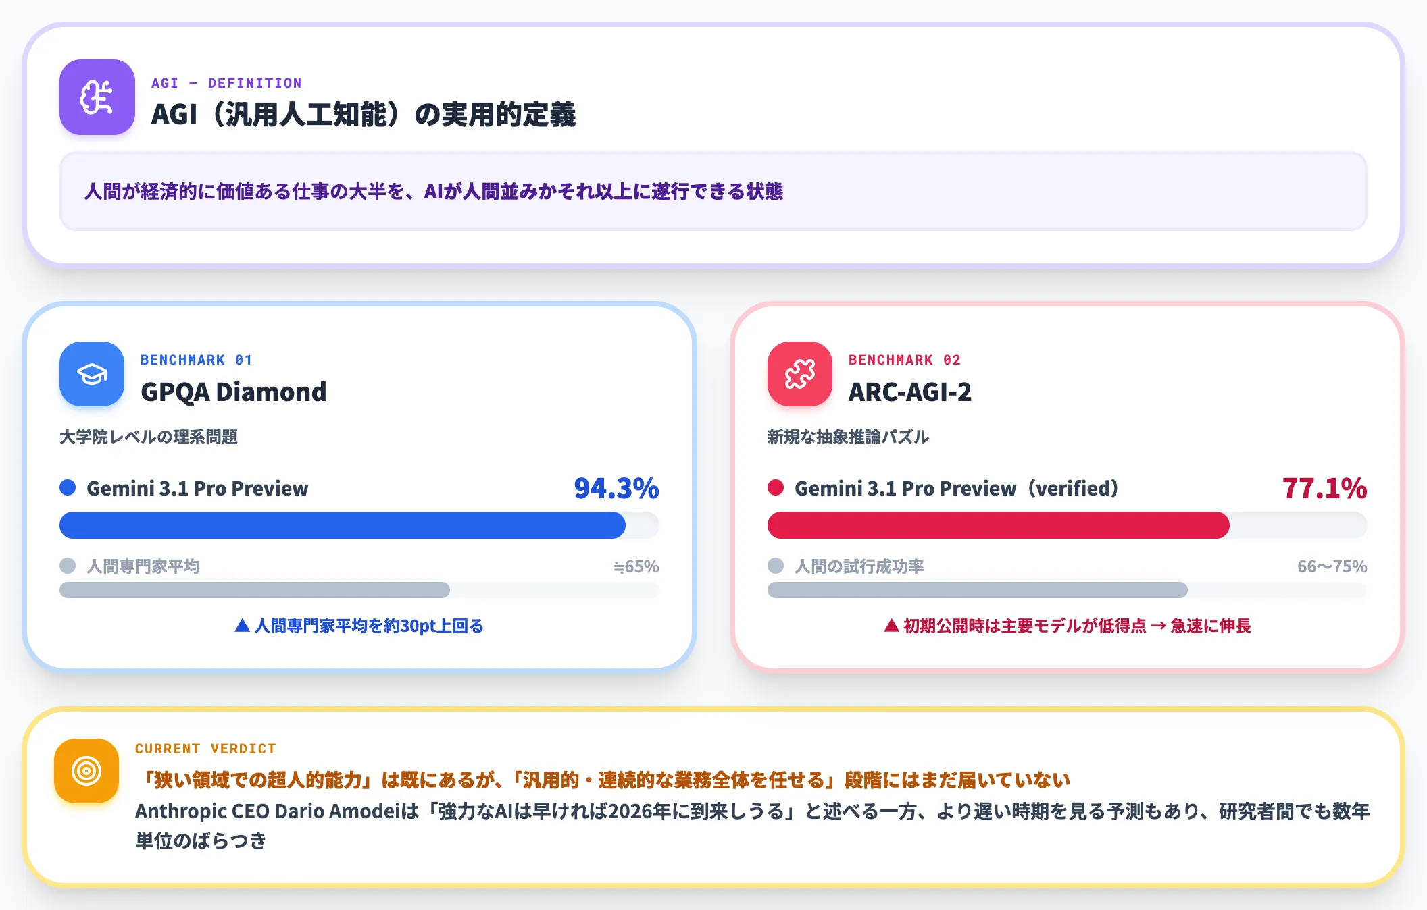Click the CURRENT VERDICT label
Viewport: 1427px width, 910px height.
[205, 749]
